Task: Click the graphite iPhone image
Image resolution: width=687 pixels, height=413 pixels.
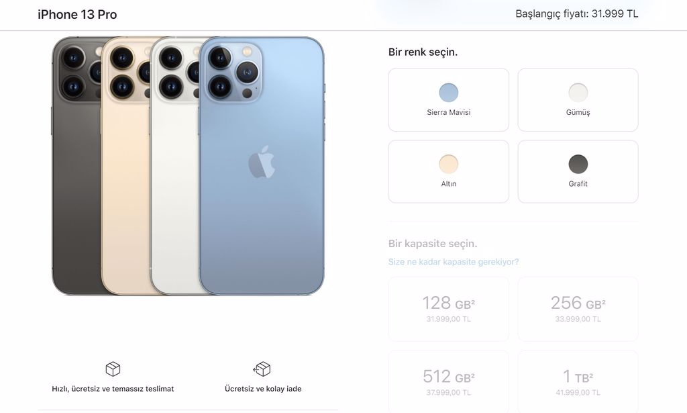Action: coord(76,166)
